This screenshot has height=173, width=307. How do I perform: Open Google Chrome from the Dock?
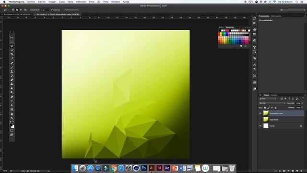coord(113,168)
